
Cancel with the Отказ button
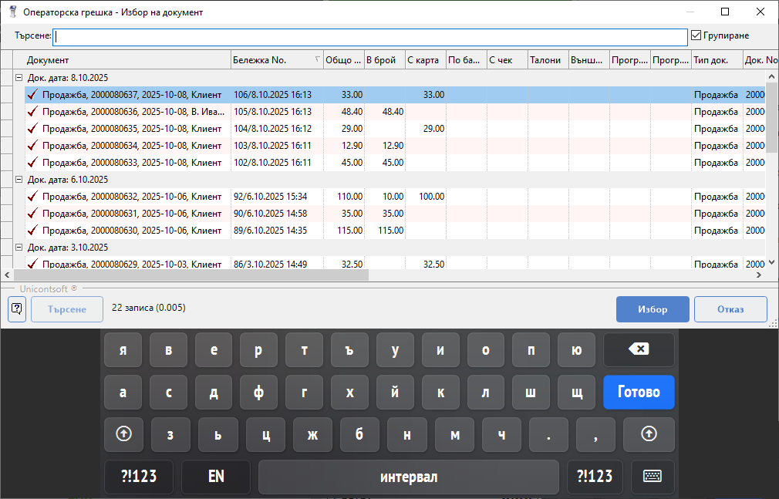click(730, 309)
